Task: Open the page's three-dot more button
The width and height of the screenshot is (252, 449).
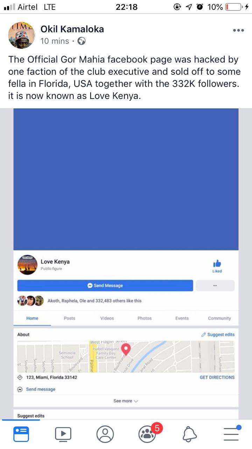Action: pyautogui.click(x=215, y=286)
